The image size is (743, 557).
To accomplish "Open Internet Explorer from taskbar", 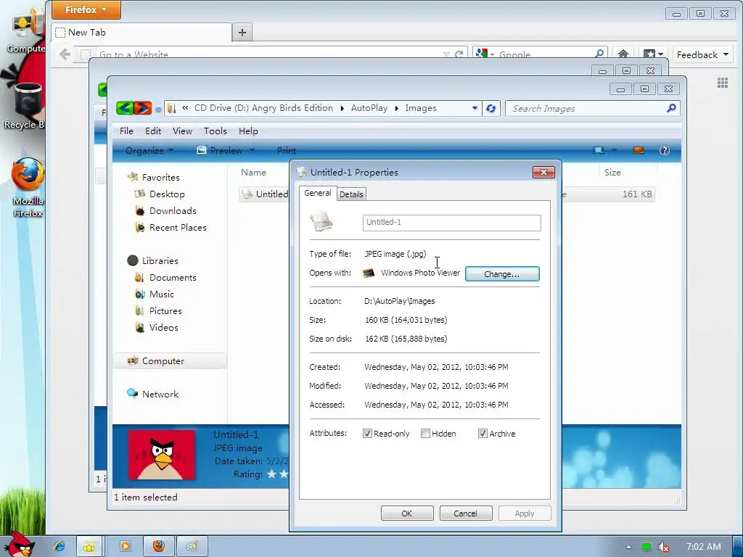I will click(59, 547).
